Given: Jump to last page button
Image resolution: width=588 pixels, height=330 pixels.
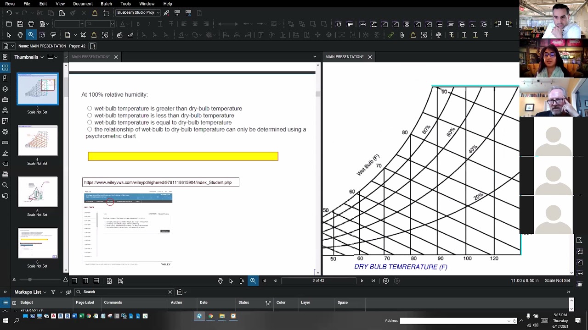Looking at the screenshot, I should (x=373, y=280).
